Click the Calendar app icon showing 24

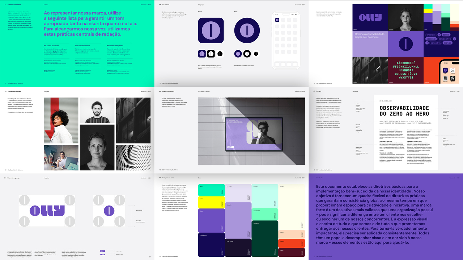[453, 70]
